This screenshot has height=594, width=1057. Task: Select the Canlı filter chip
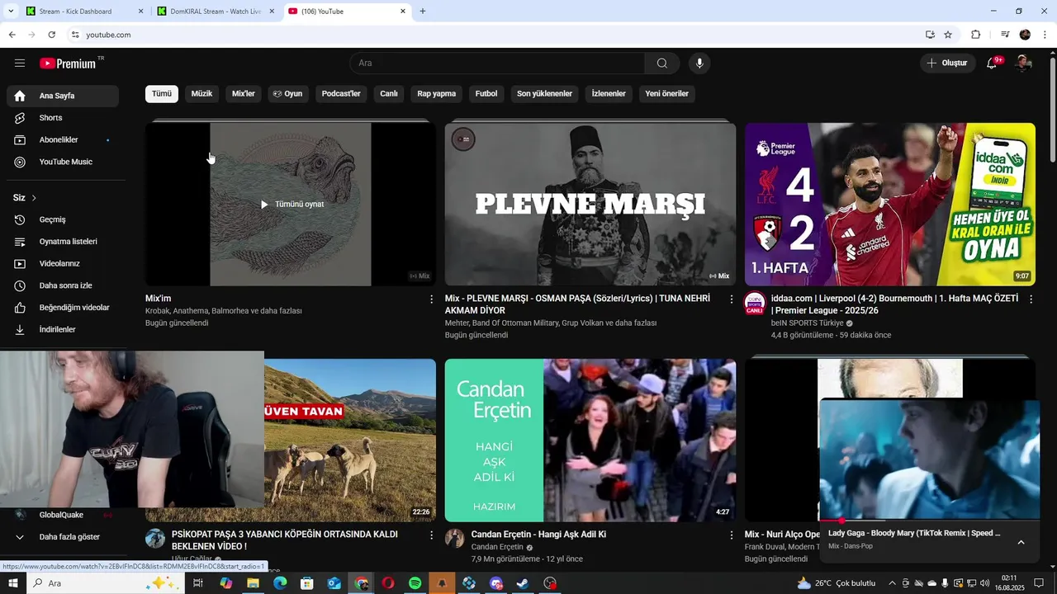389,94
